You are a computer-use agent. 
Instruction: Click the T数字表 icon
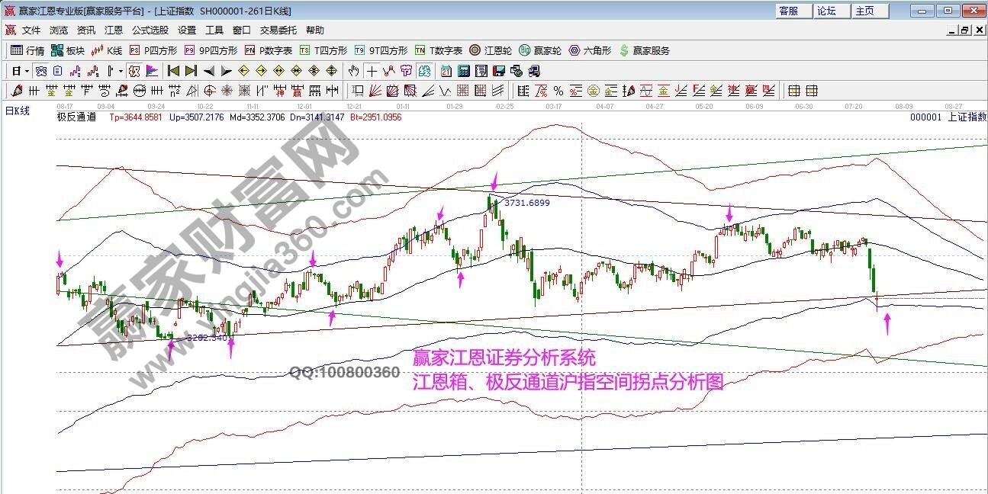pyautogui.click(x=422, y=51)
